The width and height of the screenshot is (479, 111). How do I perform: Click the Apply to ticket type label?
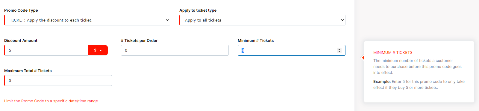point(198,10)
